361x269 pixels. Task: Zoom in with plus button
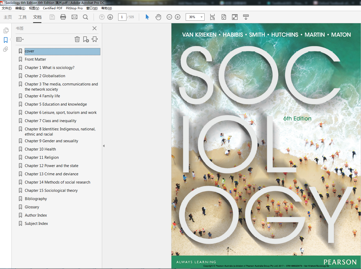tap(178, 17)
